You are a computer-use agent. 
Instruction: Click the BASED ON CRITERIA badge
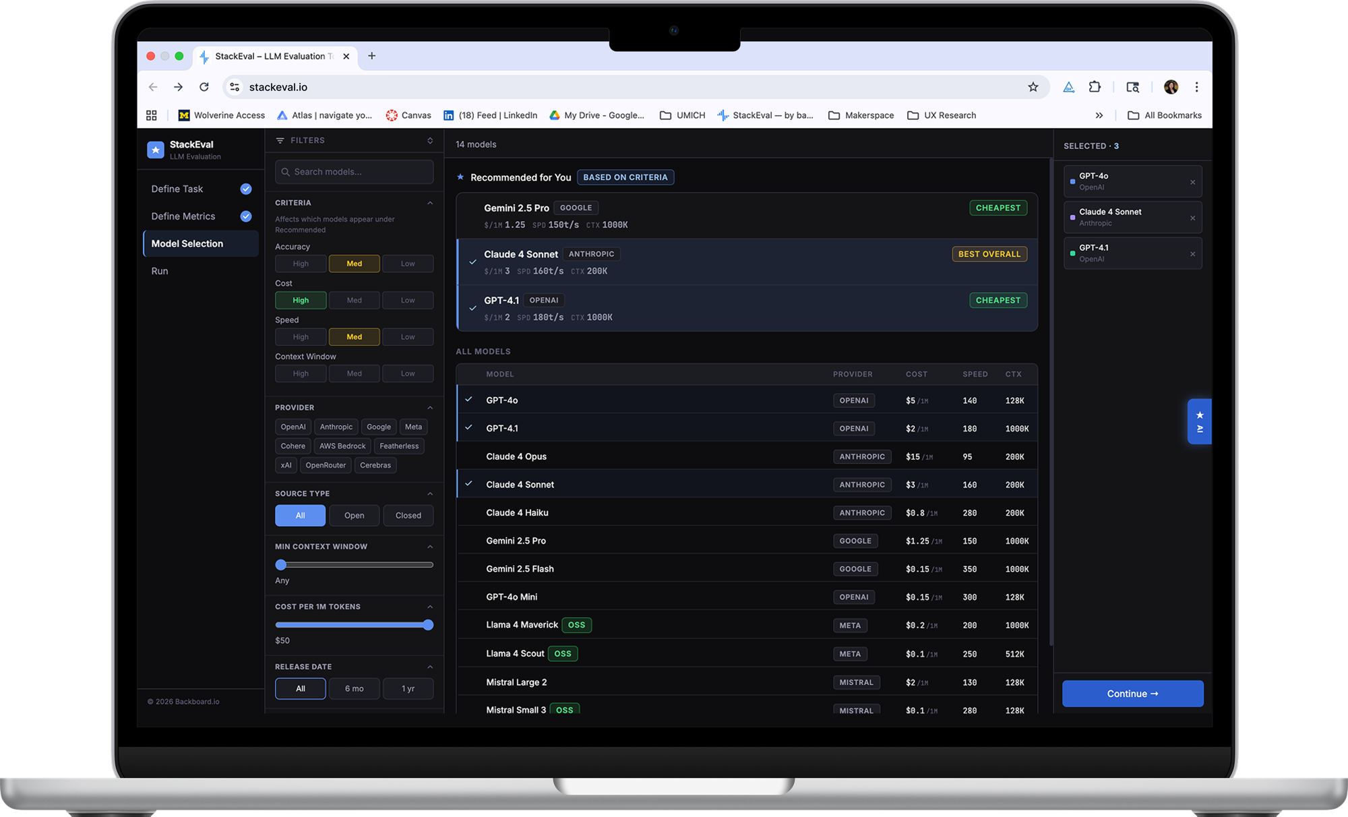(625, 177)
